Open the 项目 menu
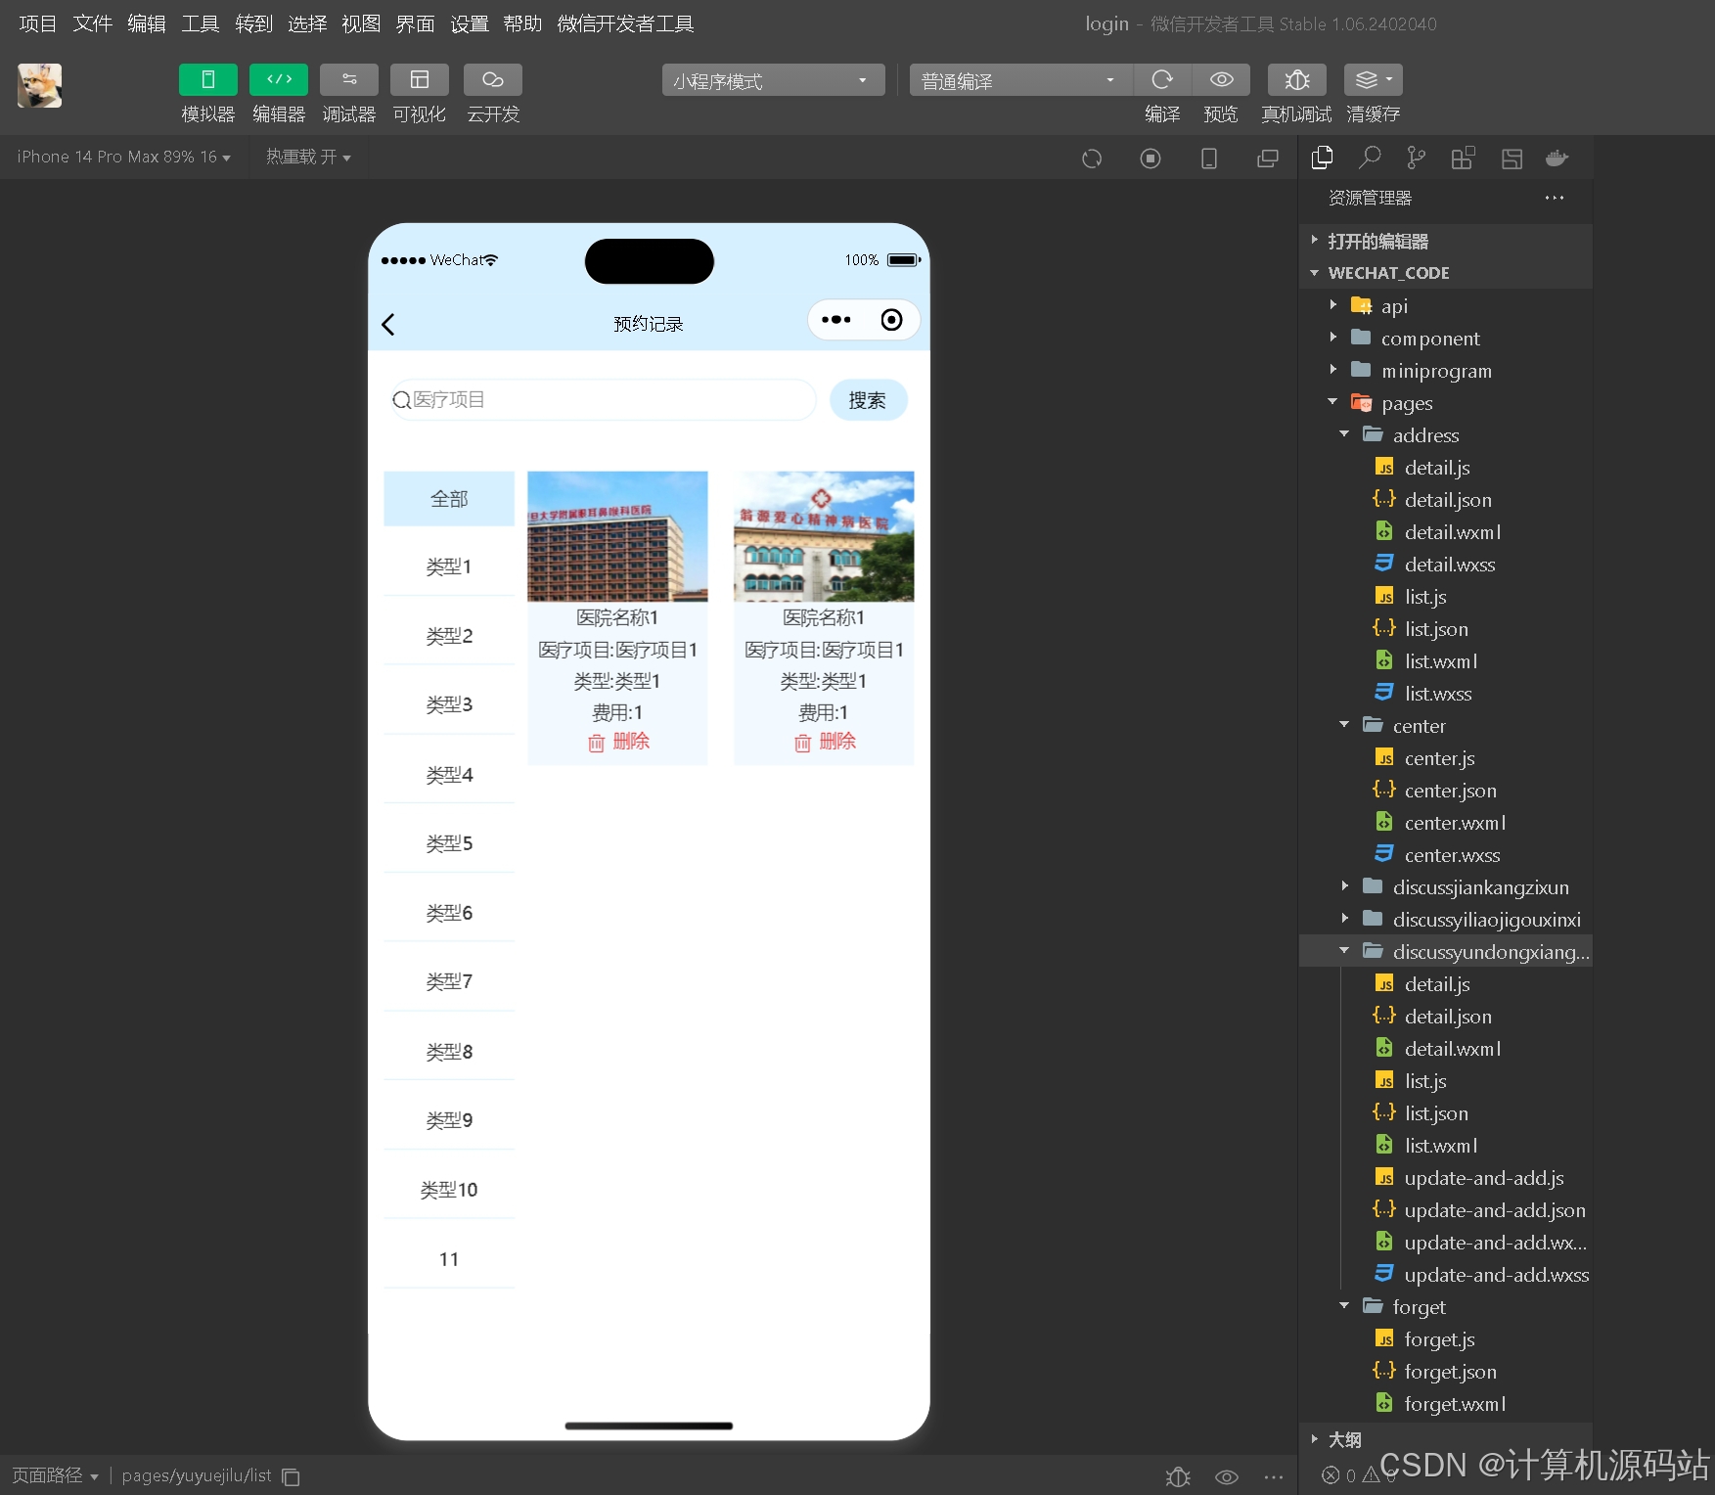 [x=38, y=23]
